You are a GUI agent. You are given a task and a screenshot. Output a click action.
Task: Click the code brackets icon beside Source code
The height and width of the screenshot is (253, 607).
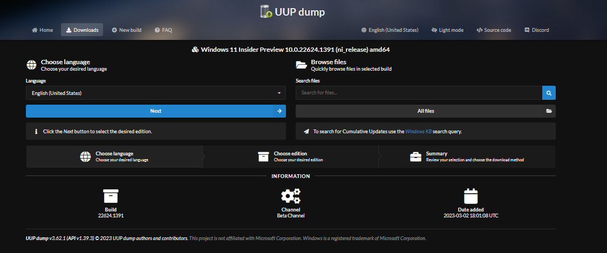pos(479,30)
